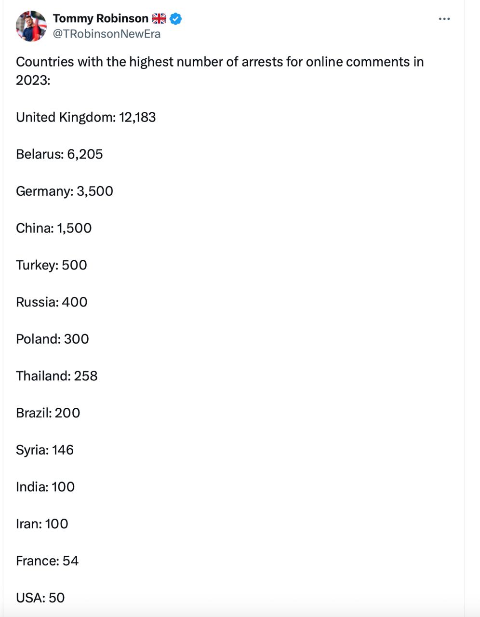
Task: Click the Syria: 146 entry
Action: click(45, 450)
